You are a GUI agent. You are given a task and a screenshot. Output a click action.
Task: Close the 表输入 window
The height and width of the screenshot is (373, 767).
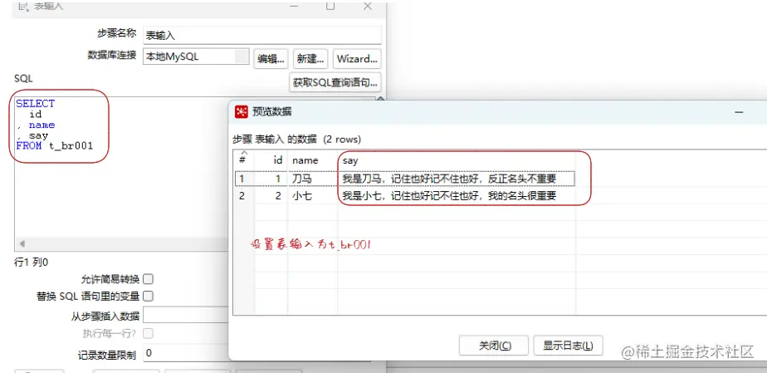[368, 6]
